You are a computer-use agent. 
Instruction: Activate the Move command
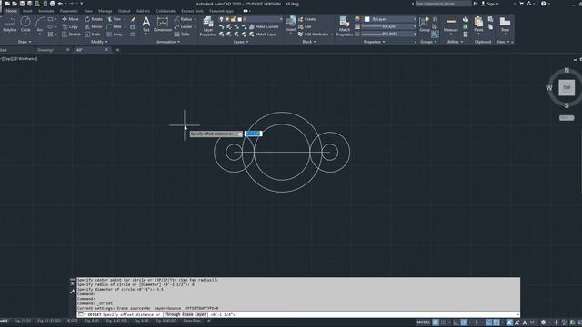coord(71,19)
